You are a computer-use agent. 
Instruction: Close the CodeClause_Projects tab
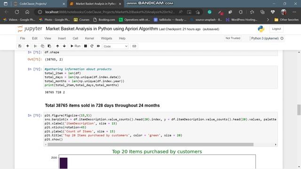pyautogui.click(x=64, y=4)
